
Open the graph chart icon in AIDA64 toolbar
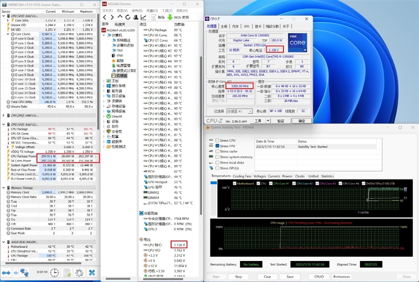coord(144,17)
